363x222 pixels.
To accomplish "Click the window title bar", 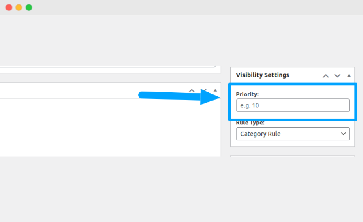I will point(181,8).
